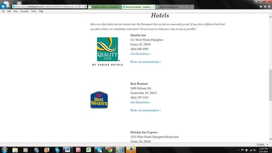Screen dimensions: 272x153
Task: Open the Edit menu
Action: [x=9, y=11]
